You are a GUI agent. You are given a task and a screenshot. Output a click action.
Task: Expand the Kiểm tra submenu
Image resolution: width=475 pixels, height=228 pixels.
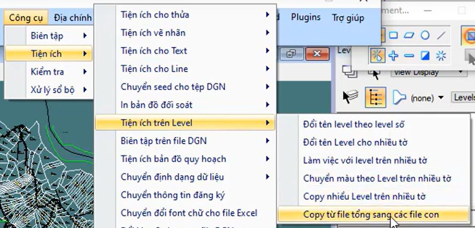pyautogui.click(x=49, y=72)
